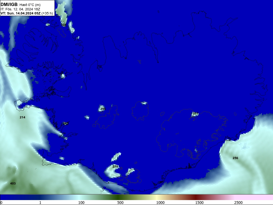This screenshot has width=273, height=205.
Task: Click the '2500' label on color scale
Action: (238, 203)
